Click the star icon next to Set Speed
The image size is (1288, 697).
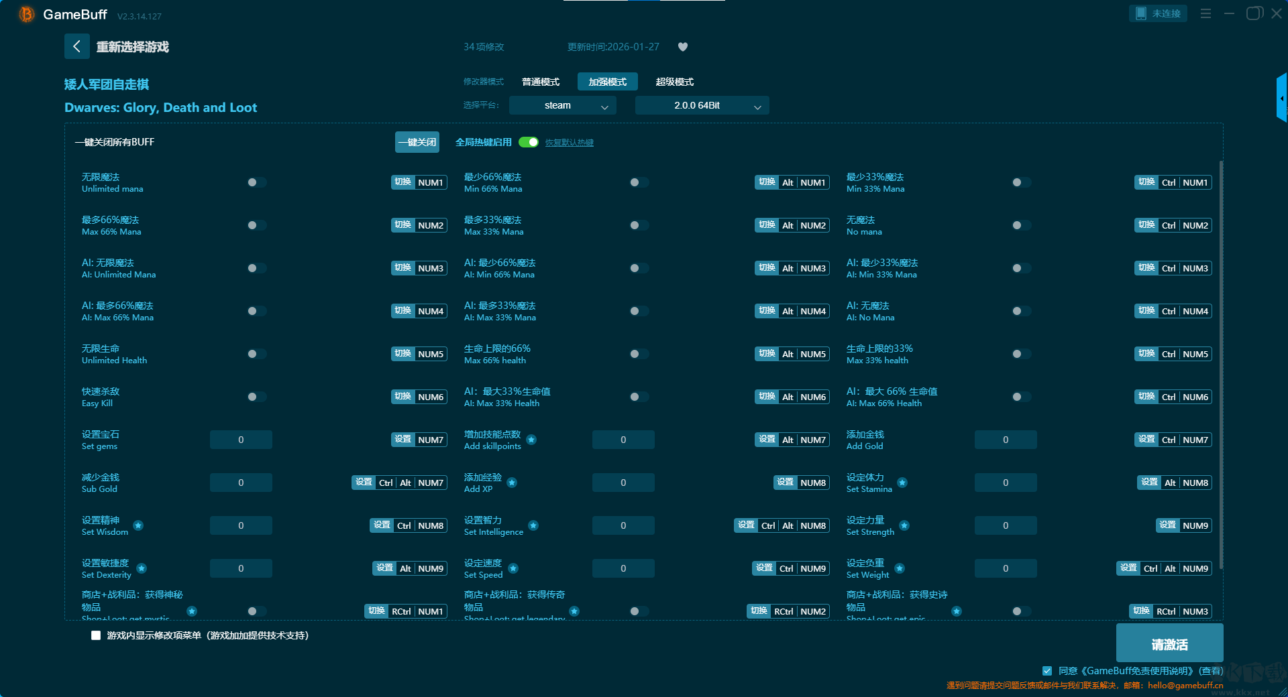pyautogui.click(x=513, y=568)
